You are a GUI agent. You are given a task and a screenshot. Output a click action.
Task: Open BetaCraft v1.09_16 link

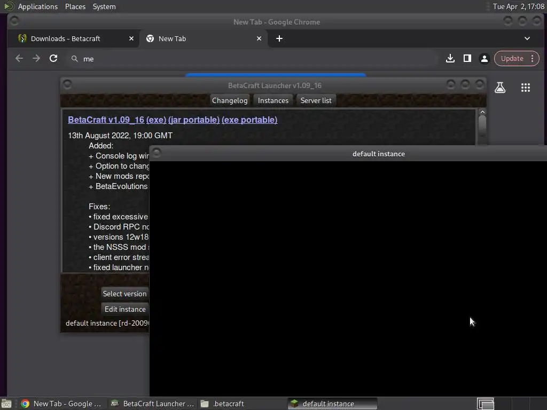click(x=106, y=120)
